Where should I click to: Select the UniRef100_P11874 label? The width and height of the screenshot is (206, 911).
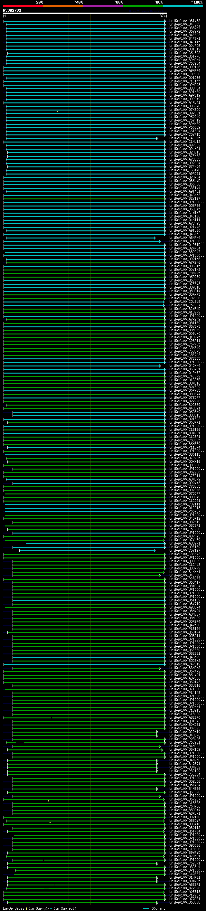tap(185, 447)
